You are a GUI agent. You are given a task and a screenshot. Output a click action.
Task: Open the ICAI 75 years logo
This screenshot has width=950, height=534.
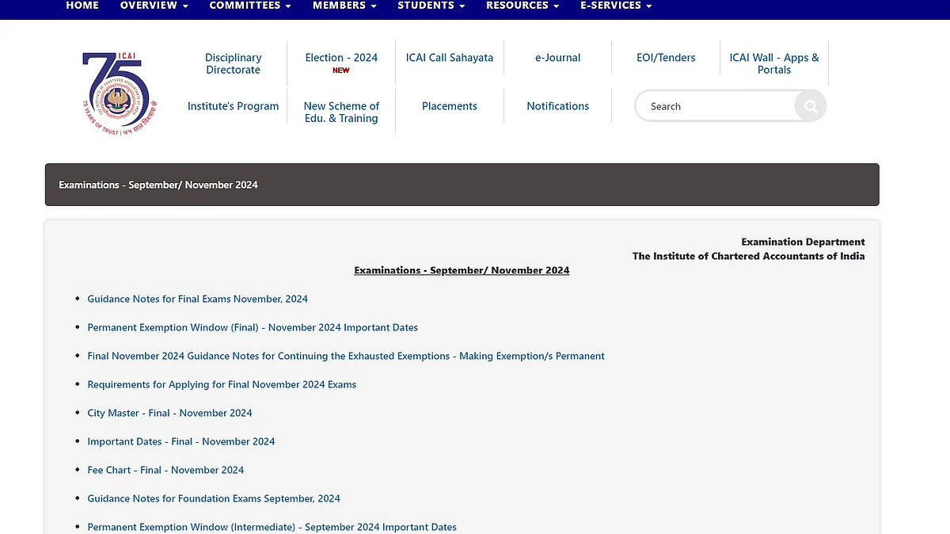[120, 93]
